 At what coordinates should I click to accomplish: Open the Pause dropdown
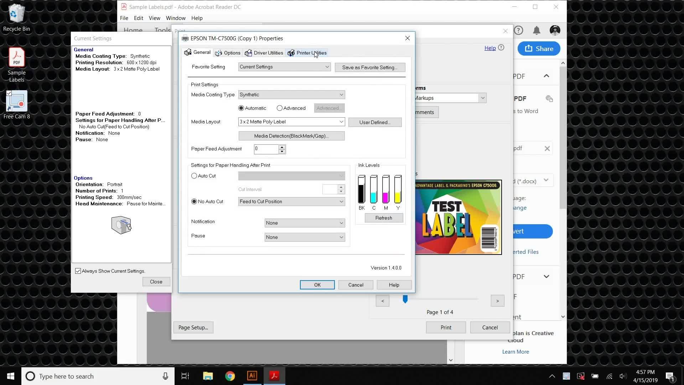(x=305, y=237)
